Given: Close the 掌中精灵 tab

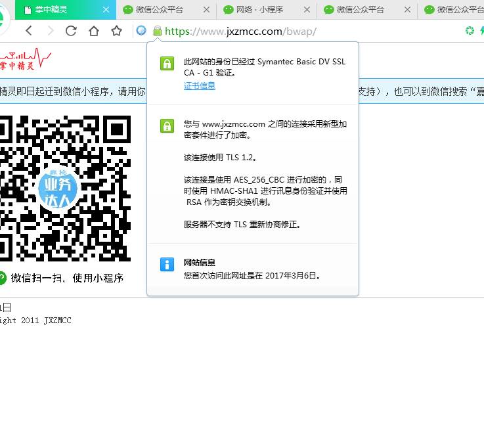Looking at the screenshot, I should click(x=106, y=10).
